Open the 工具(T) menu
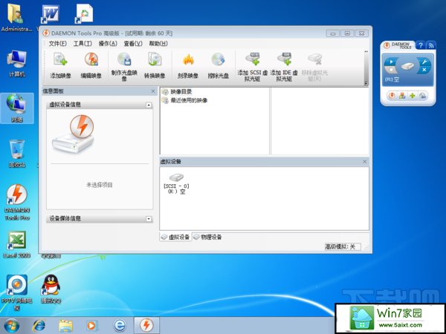The width and height of the screenshot is (446, 334). pyautogui.click(x=83, y=44)
